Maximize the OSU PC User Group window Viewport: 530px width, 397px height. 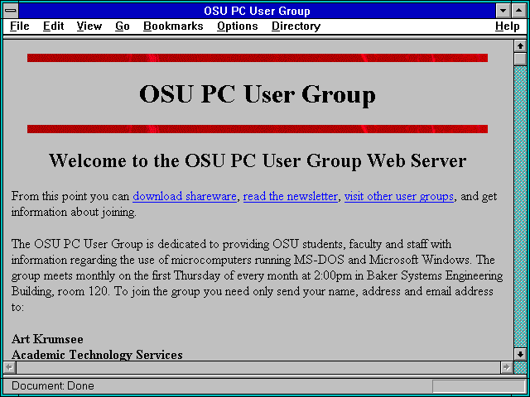[519, 11]
